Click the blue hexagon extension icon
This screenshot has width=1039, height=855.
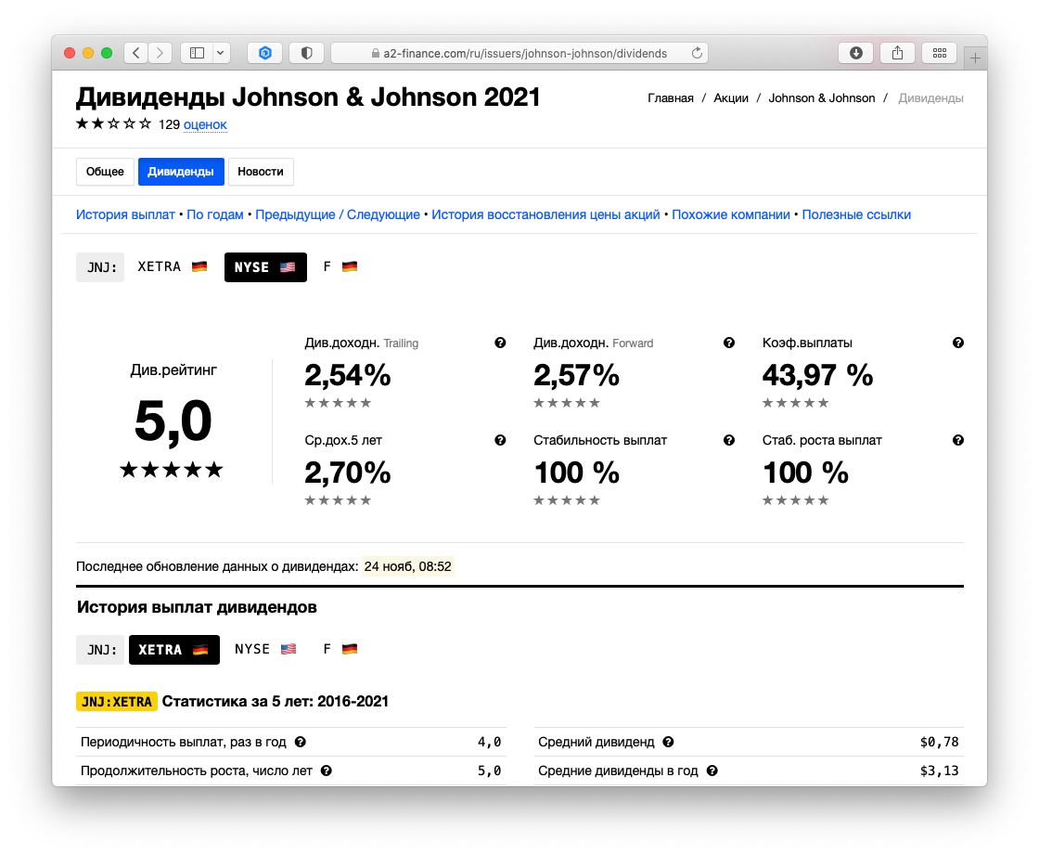coord(265,53)
